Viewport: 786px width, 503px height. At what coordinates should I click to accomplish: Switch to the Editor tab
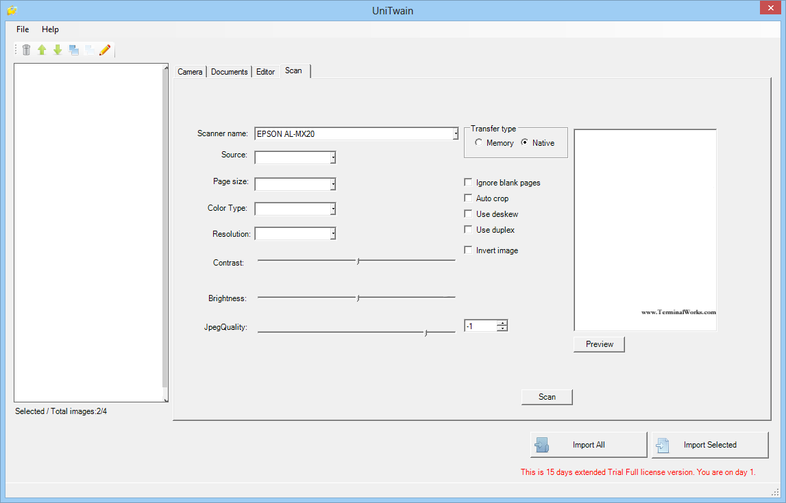pos(266,72)
